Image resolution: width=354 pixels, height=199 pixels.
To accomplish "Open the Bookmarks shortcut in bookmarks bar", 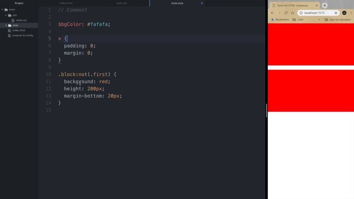I will (x=280, y=20).
